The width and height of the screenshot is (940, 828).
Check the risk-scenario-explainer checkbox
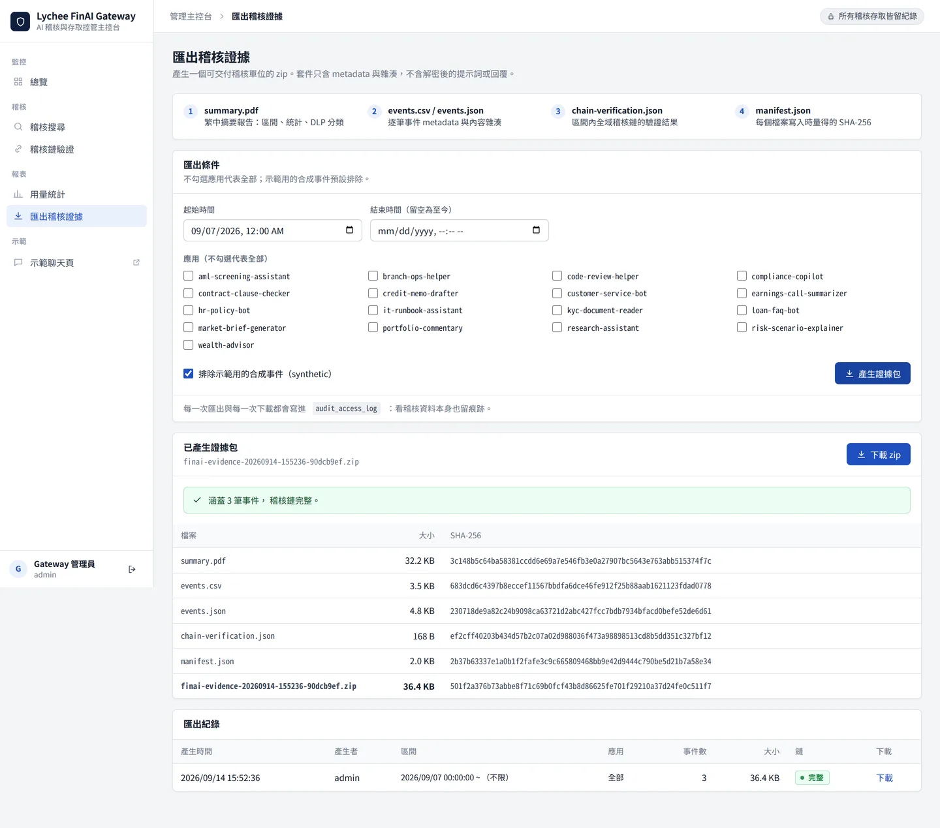click(x=742, y=328)
